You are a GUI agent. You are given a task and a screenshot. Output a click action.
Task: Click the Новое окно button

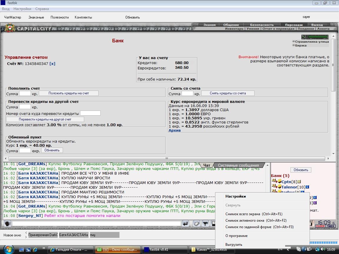12,235
